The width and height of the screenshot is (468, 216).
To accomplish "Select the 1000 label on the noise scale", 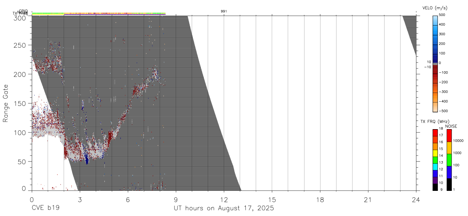I will click(x=458, y=153).
